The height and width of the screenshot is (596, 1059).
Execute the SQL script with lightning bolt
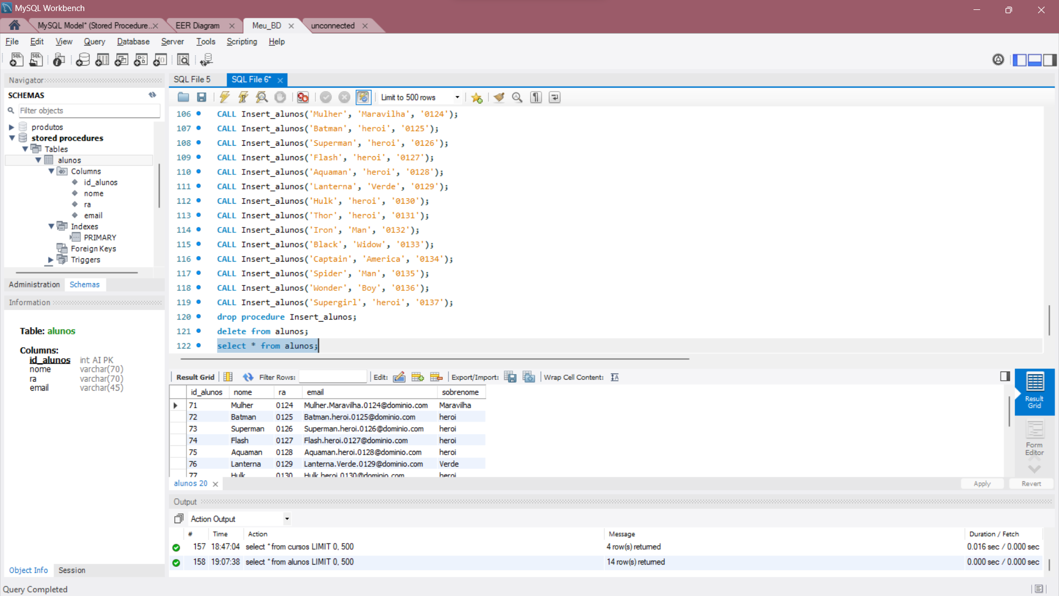(224, 97)
